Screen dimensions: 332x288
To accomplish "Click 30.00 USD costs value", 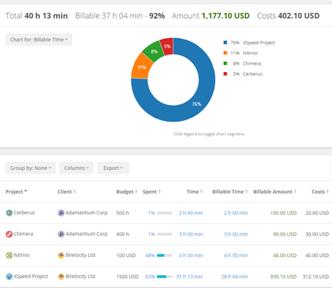I will click(x=317, y=234).
